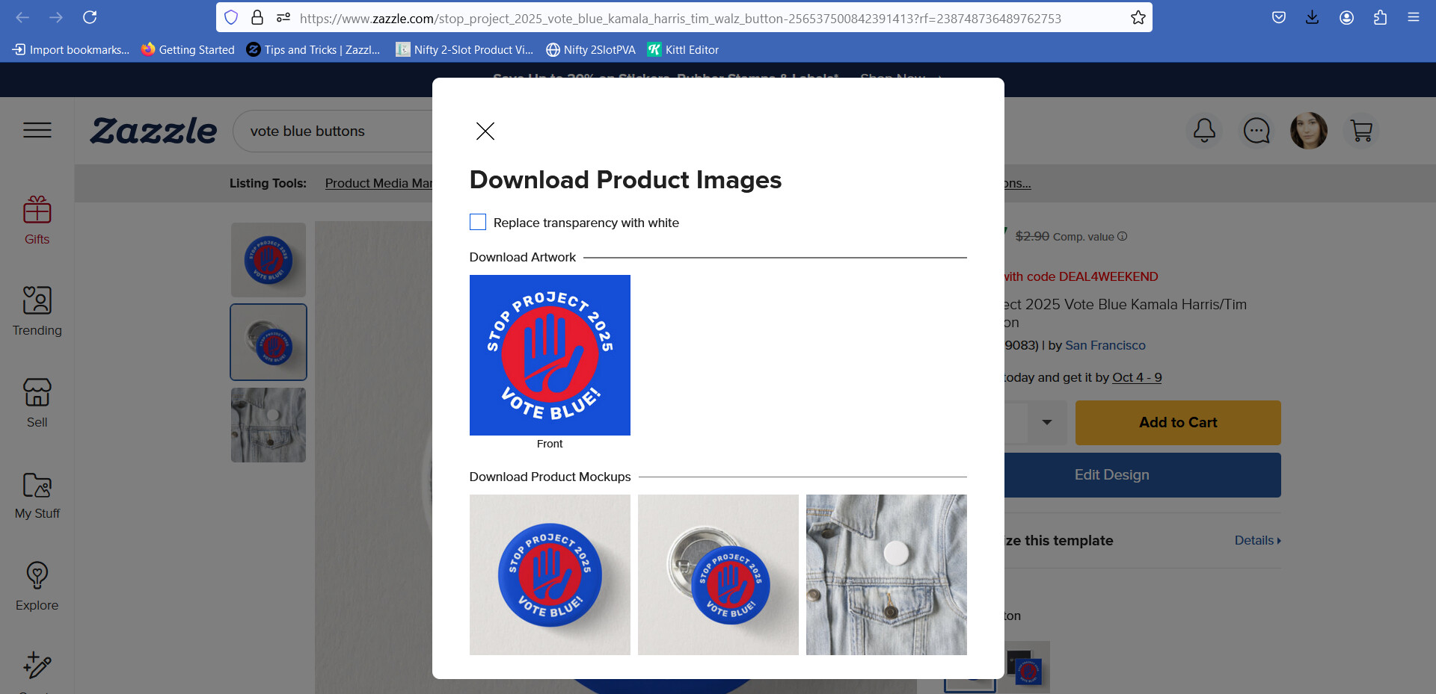Open Gifts in the sidebar
This screenshot has width=1436, height=694.
tap(37, 221)
